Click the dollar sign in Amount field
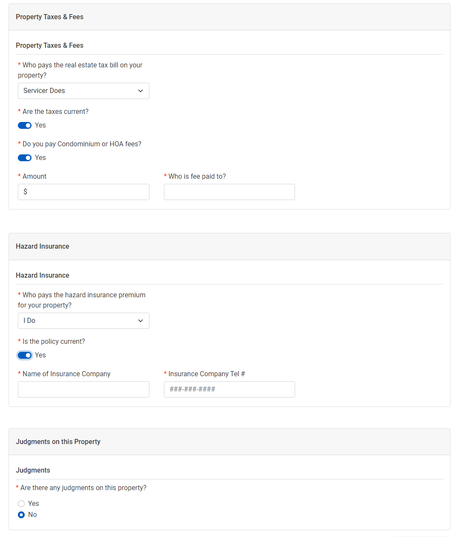 point(26,192)
